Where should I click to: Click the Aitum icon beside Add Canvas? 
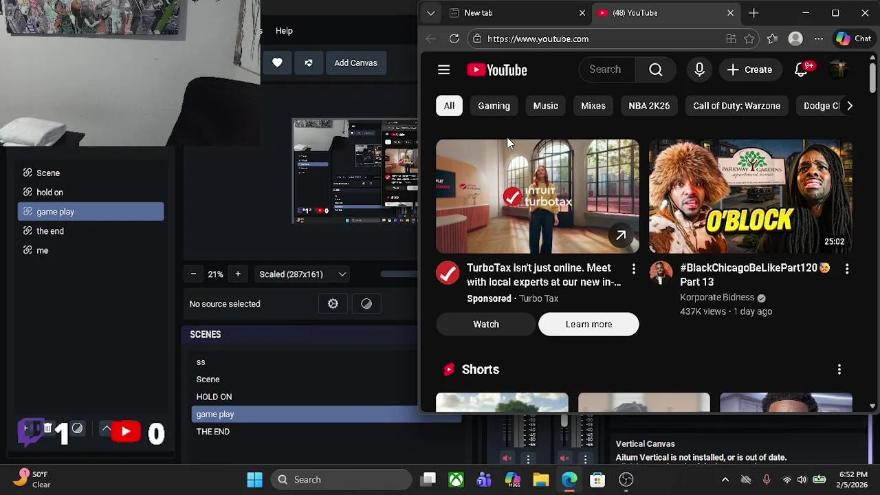tap(309, 63)
